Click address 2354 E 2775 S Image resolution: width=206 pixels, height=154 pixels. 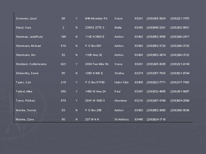pyautogui.click(x=95, y=28)
